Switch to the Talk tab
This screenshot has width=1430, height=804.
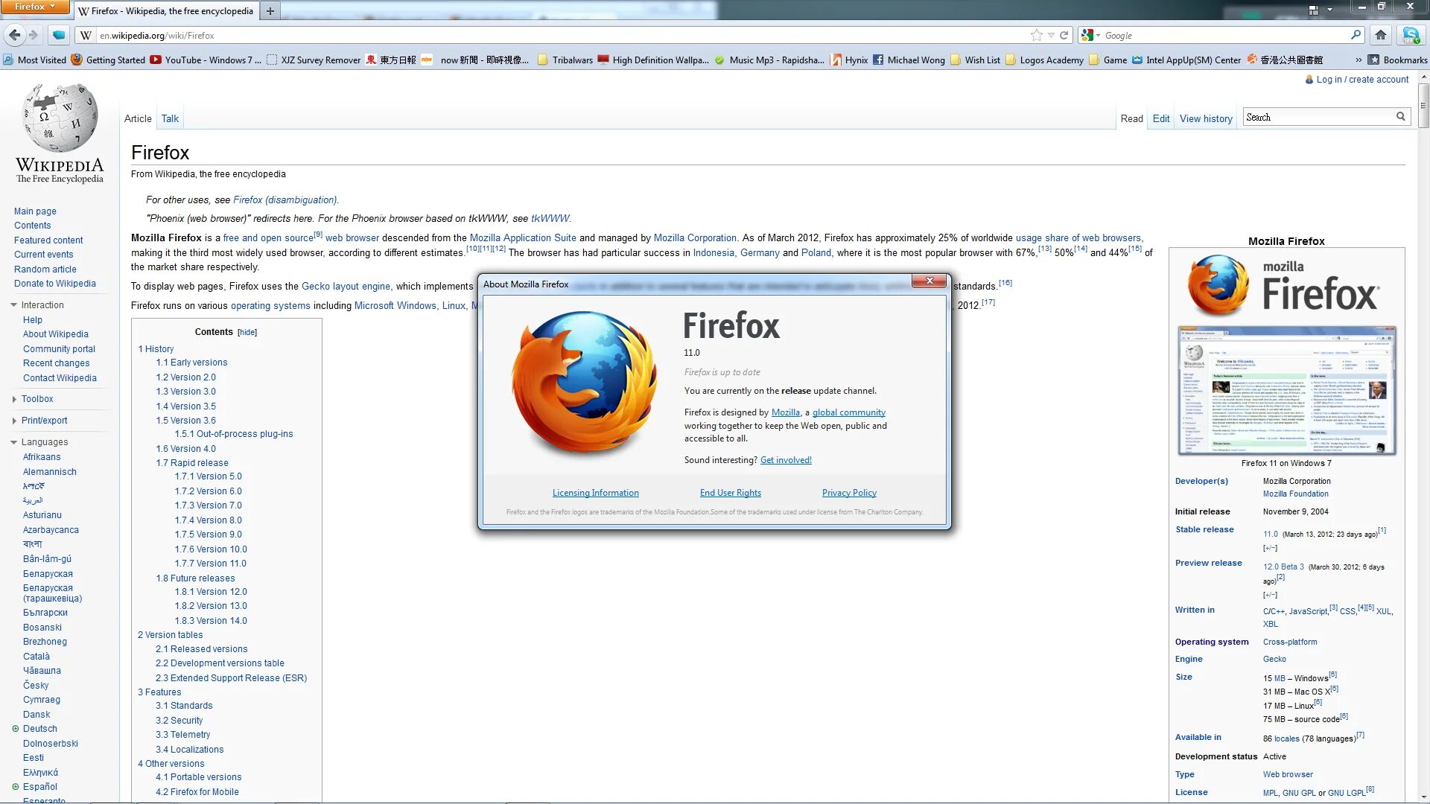pyautogui.click(x=170, y=118)
